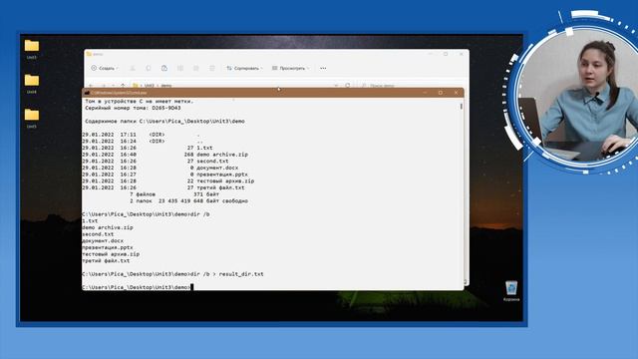Open the Просмотреть dropdown in Explorer
The width and height of the screenshot is (638, 359).
click(x=290, y=68)
